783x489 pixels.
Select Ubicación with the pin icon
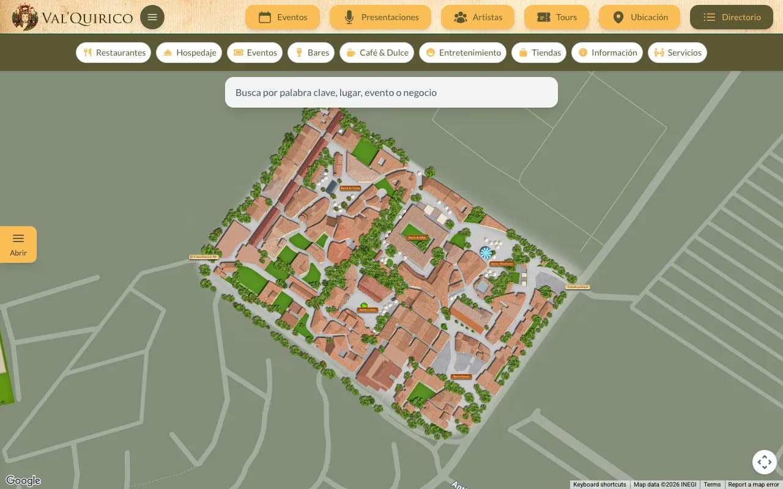639,17
